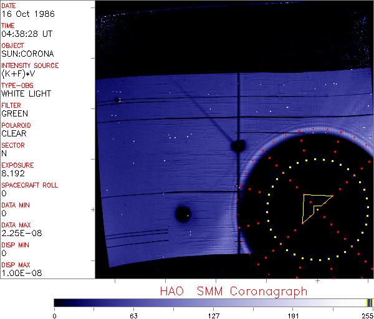The image size is (374, 319).
Task: Click the GREEN filter value
Action: tap(14, 114)
